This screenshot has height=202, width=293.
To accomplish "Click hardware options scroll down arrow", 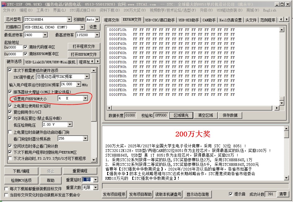I will tap(94, 160).
